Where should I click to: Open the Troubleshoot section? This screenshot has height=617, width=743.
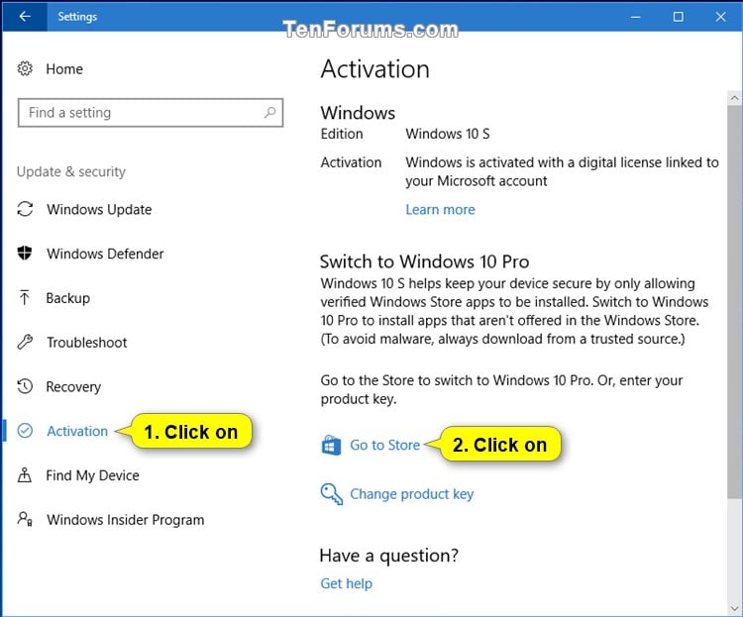pyautogui.click(x=87, y=342)
